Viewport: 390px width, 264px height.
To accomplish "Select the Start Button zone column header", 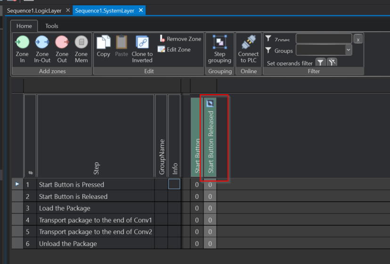I will pyautogui.click(x=197, y=137).
